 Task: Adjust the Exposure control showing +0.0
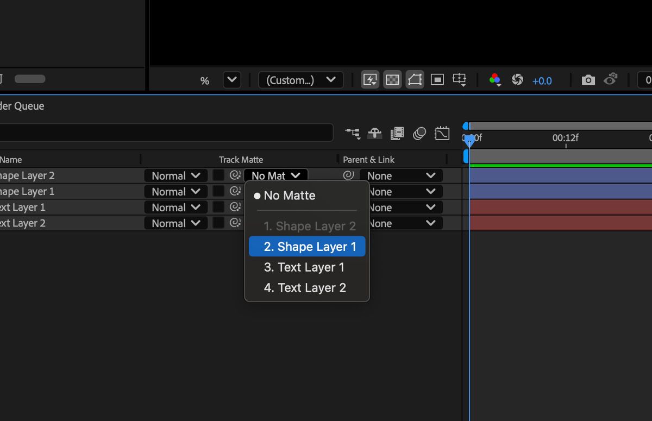pyautogui.click(x=542, y=80)
